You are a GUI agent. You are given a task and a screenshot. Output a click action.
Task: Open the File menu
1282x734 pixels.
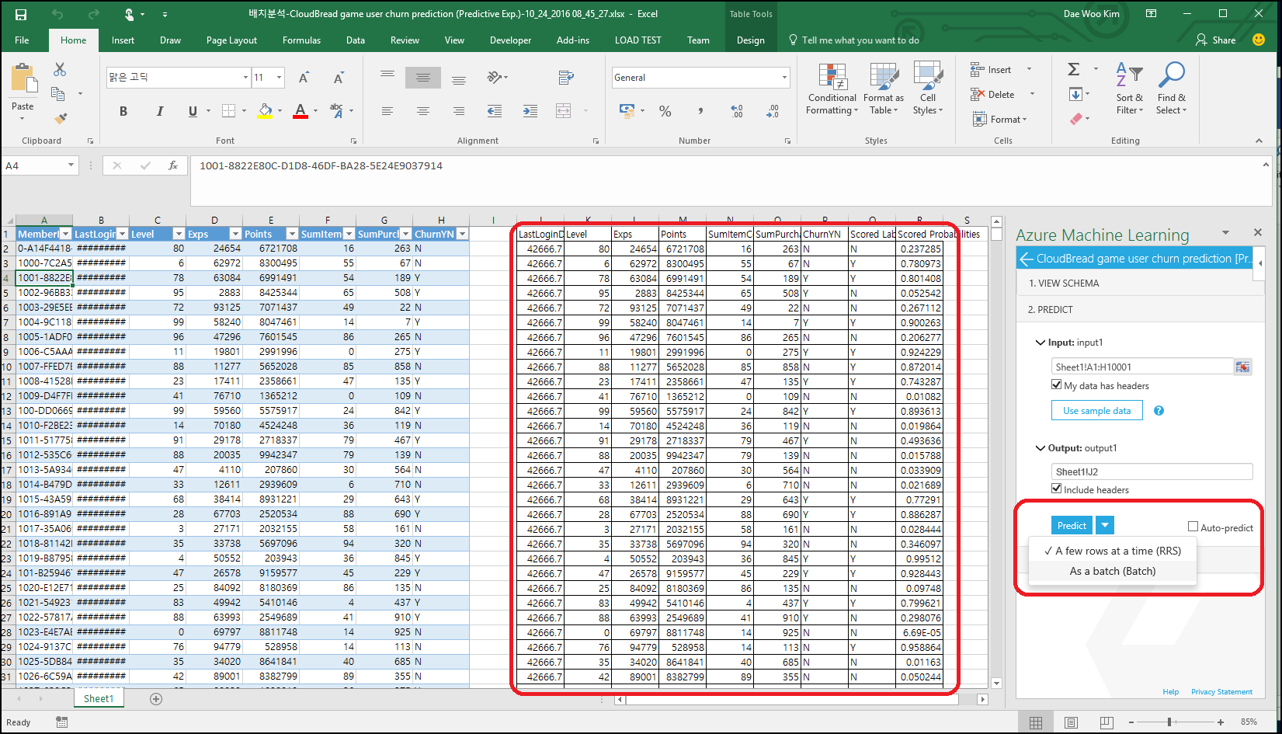pos(22,40)
